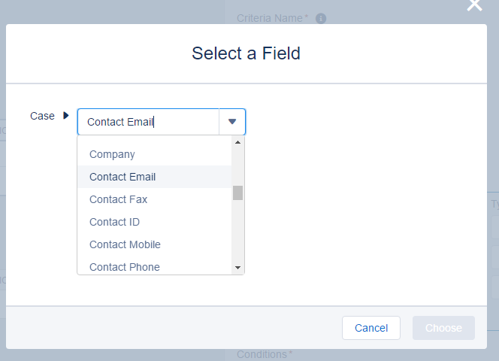The image size is (499, 361).
Task: Click the Cancel button
Action: point(371,328)
